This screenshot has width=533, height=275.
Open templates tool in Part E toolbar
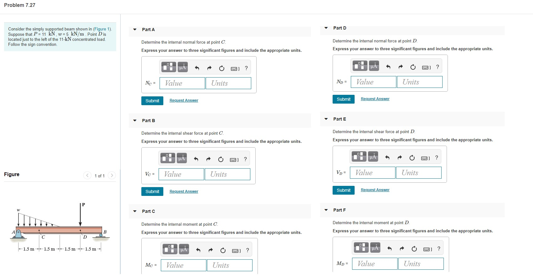pos(359,156)
